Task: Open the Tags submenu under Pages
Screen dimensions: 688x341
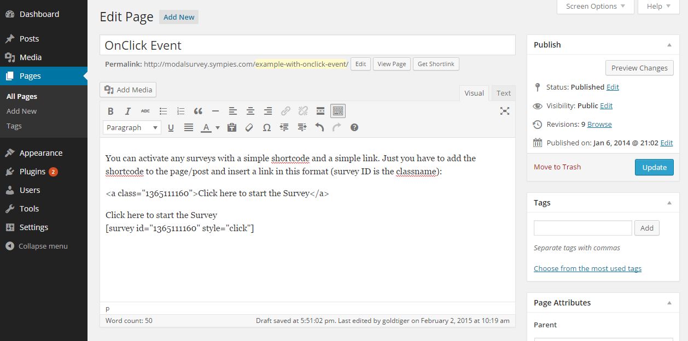Action: click(x=14, y=126)
